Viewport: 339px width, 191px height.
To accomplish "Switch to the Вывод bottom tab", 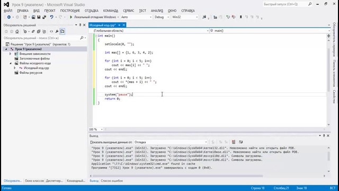I will (94, 181).
